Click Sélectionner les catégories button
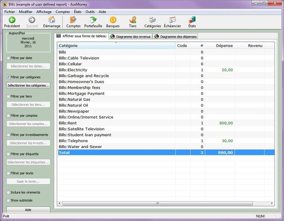Viewport: 284px width, 221px height. pyautogui.click(x=28, y=86)
